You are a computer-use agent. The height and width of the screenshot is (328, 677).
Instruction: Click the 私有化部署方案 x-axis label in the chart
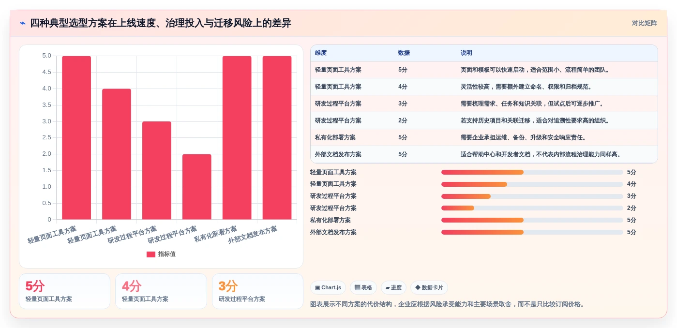coord(216,234)
